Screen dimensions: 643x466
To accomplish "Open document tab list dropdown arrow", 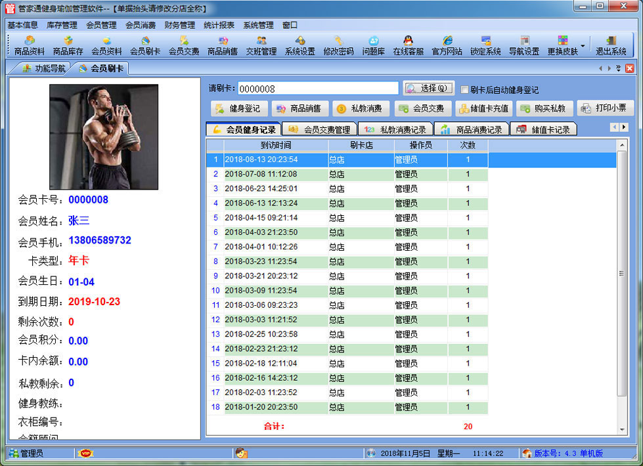I will (x=619, y=68).
